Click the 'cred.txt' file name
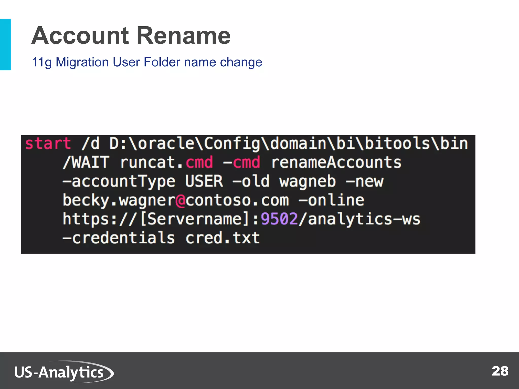 223,238
